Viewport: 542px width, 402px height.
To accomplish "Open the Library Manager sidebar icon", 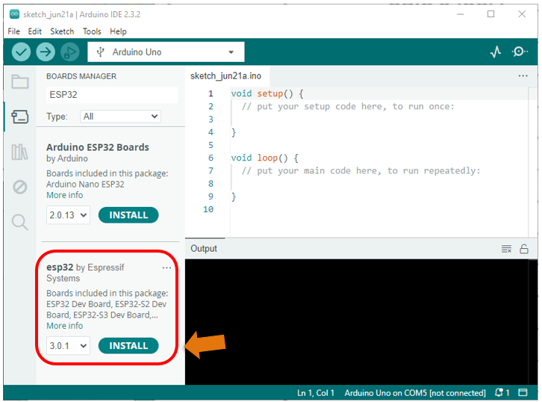I will click(x=19, y=152).
